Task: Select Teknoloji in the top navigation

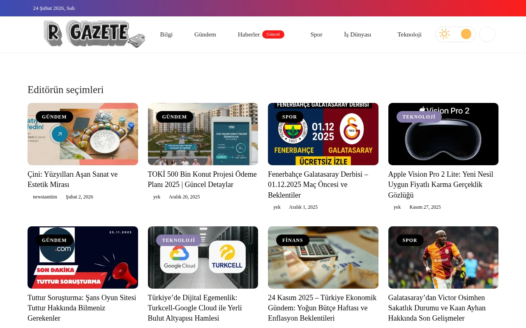Action: [x=409, y=34]
